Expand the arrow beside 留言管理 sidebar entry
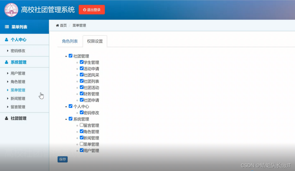Image resolution: width=295 pixels, height=171 pixels. [x=8, y=107]
